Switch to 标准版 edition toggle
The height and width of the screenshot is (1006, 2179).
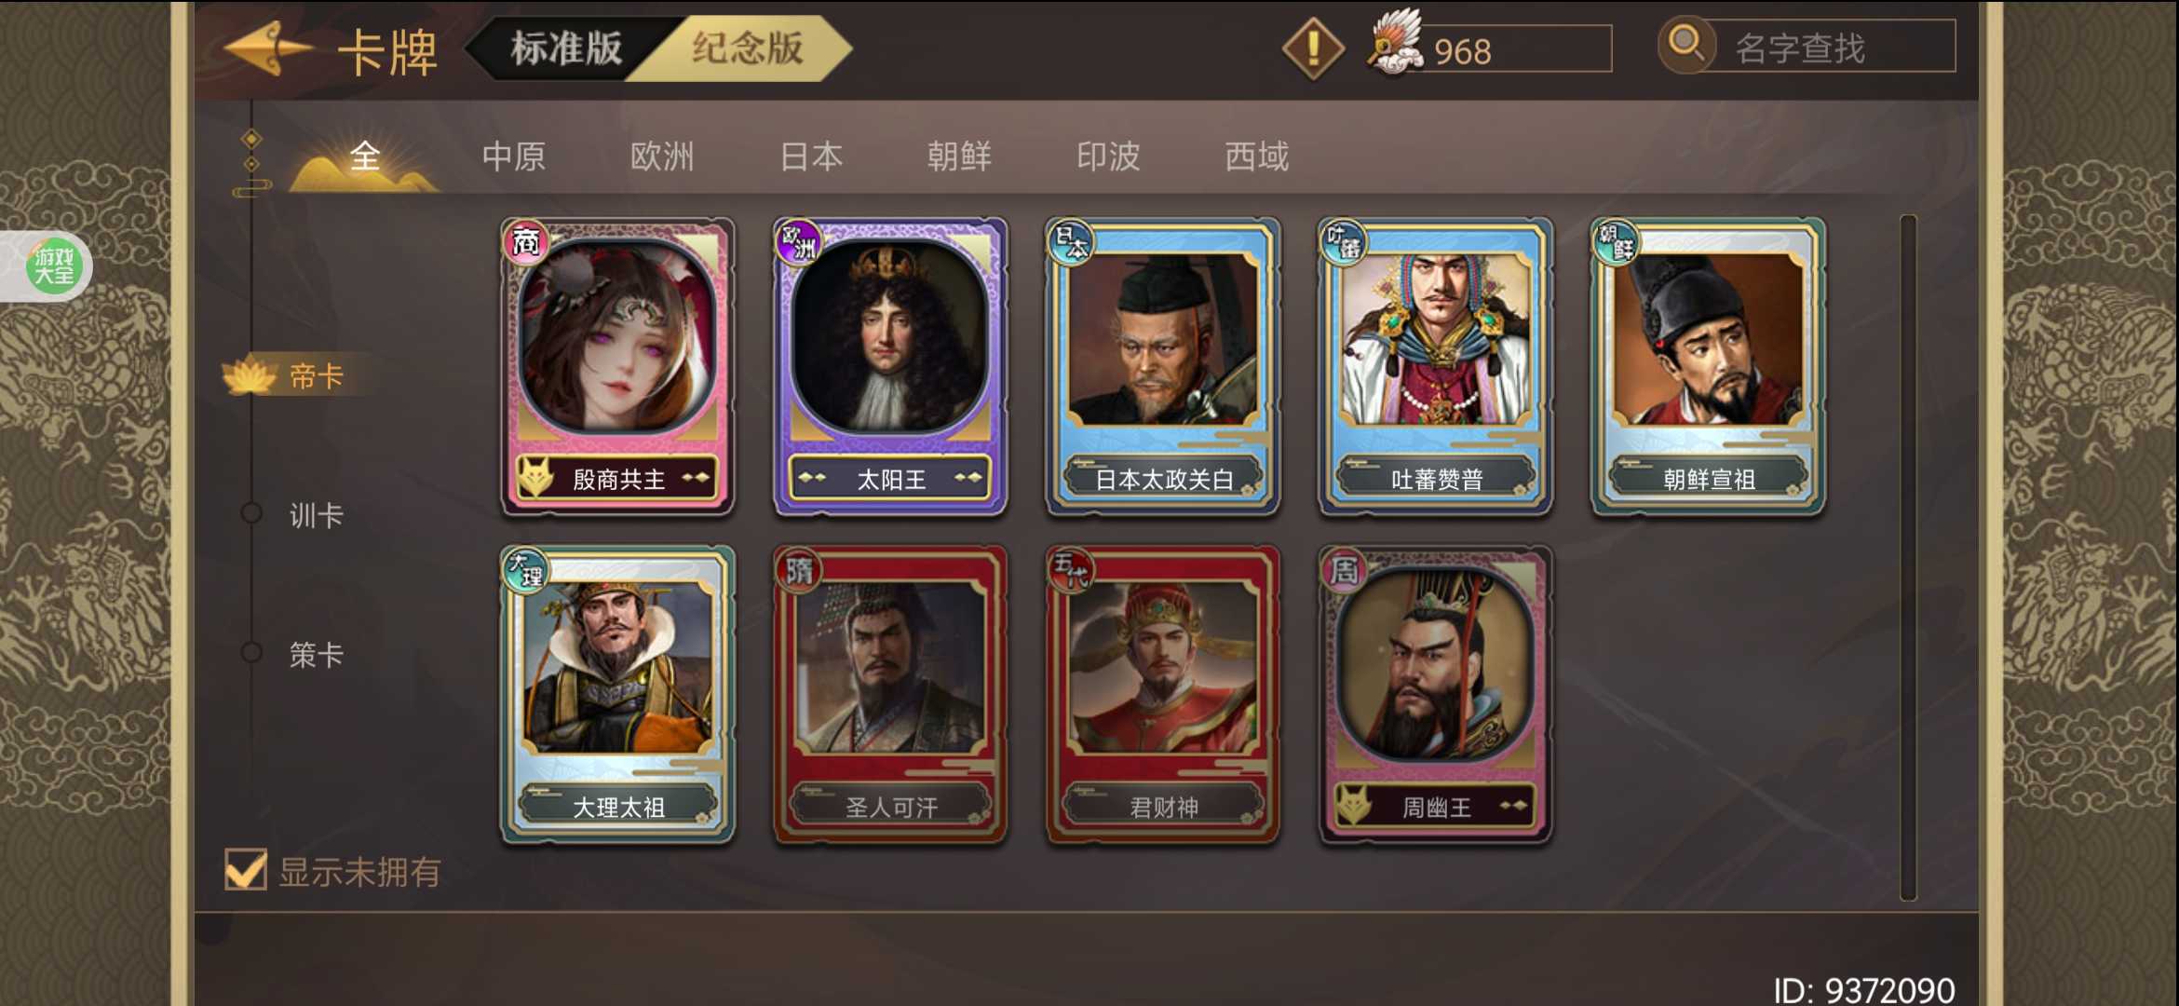pos(566,48)
